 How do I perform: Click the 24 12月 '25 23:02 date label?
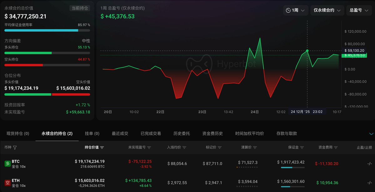click(x=307, y=112)
